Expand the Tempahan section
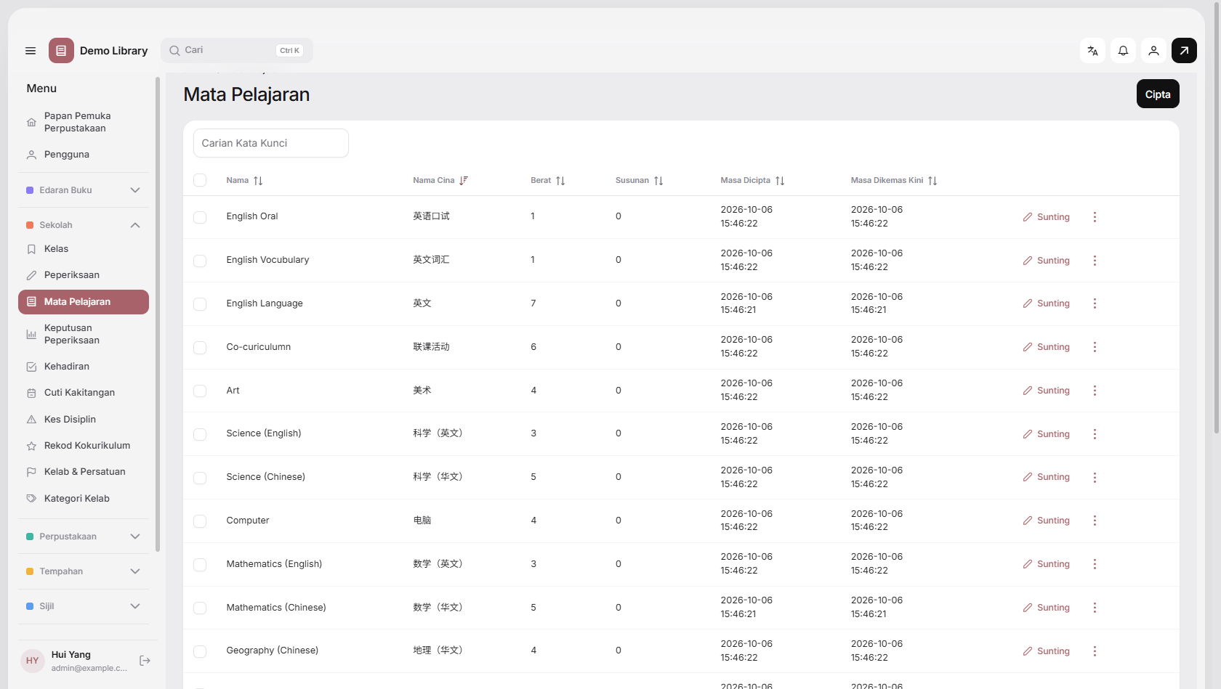The height and width of the screenshot is (689, 1221). click(x=84, y=571)
